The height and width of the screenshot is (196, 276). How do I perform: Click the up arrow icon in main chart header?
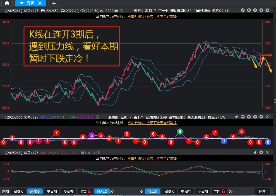coord(255,10)
